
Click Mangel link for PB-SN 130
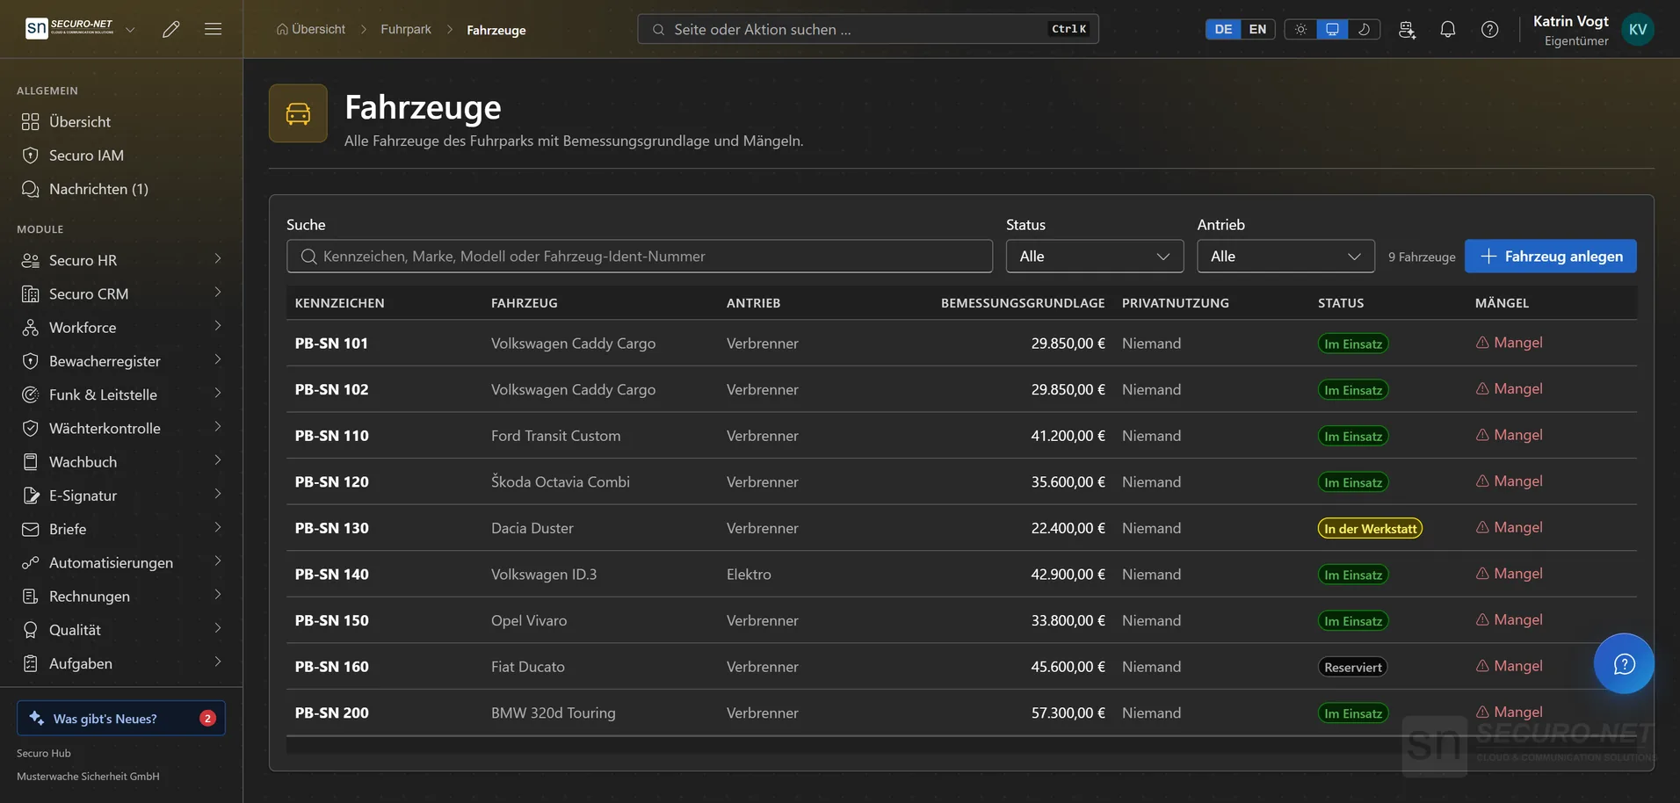coord(1509,527)
